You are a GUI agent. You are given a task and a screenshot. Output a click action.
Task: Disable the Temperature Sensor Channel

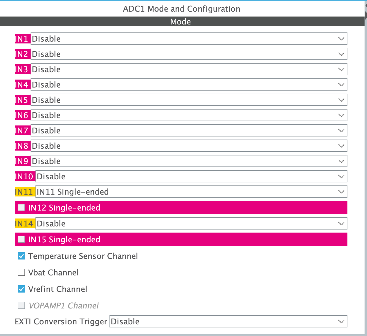point(21,256)
